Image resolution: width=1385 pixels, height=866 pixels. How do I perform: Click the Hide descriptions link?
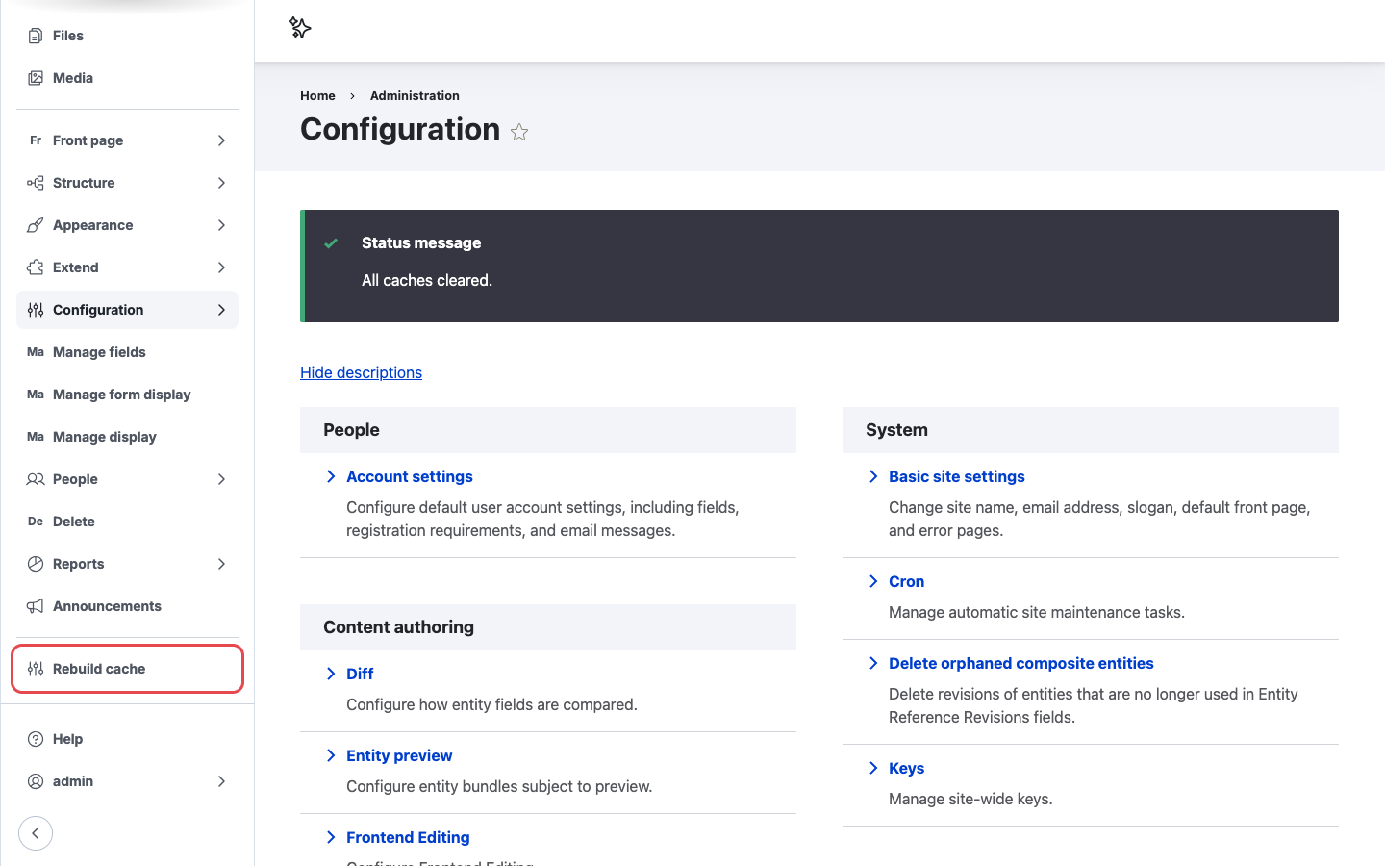point(361,372)
